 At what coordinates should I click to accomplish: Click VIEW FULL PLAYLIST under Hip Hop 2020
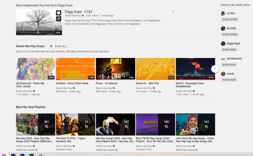[x=27, y=150]
